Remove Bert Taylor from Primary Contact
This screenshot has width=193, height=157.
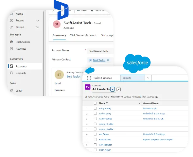(108, 60)
